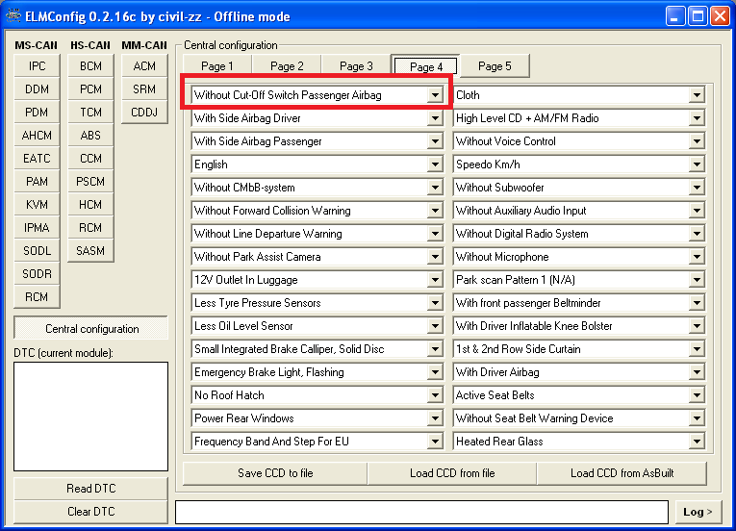Toggle the Central configuration button
Screen dimensions: 736x531
(91, 329)
